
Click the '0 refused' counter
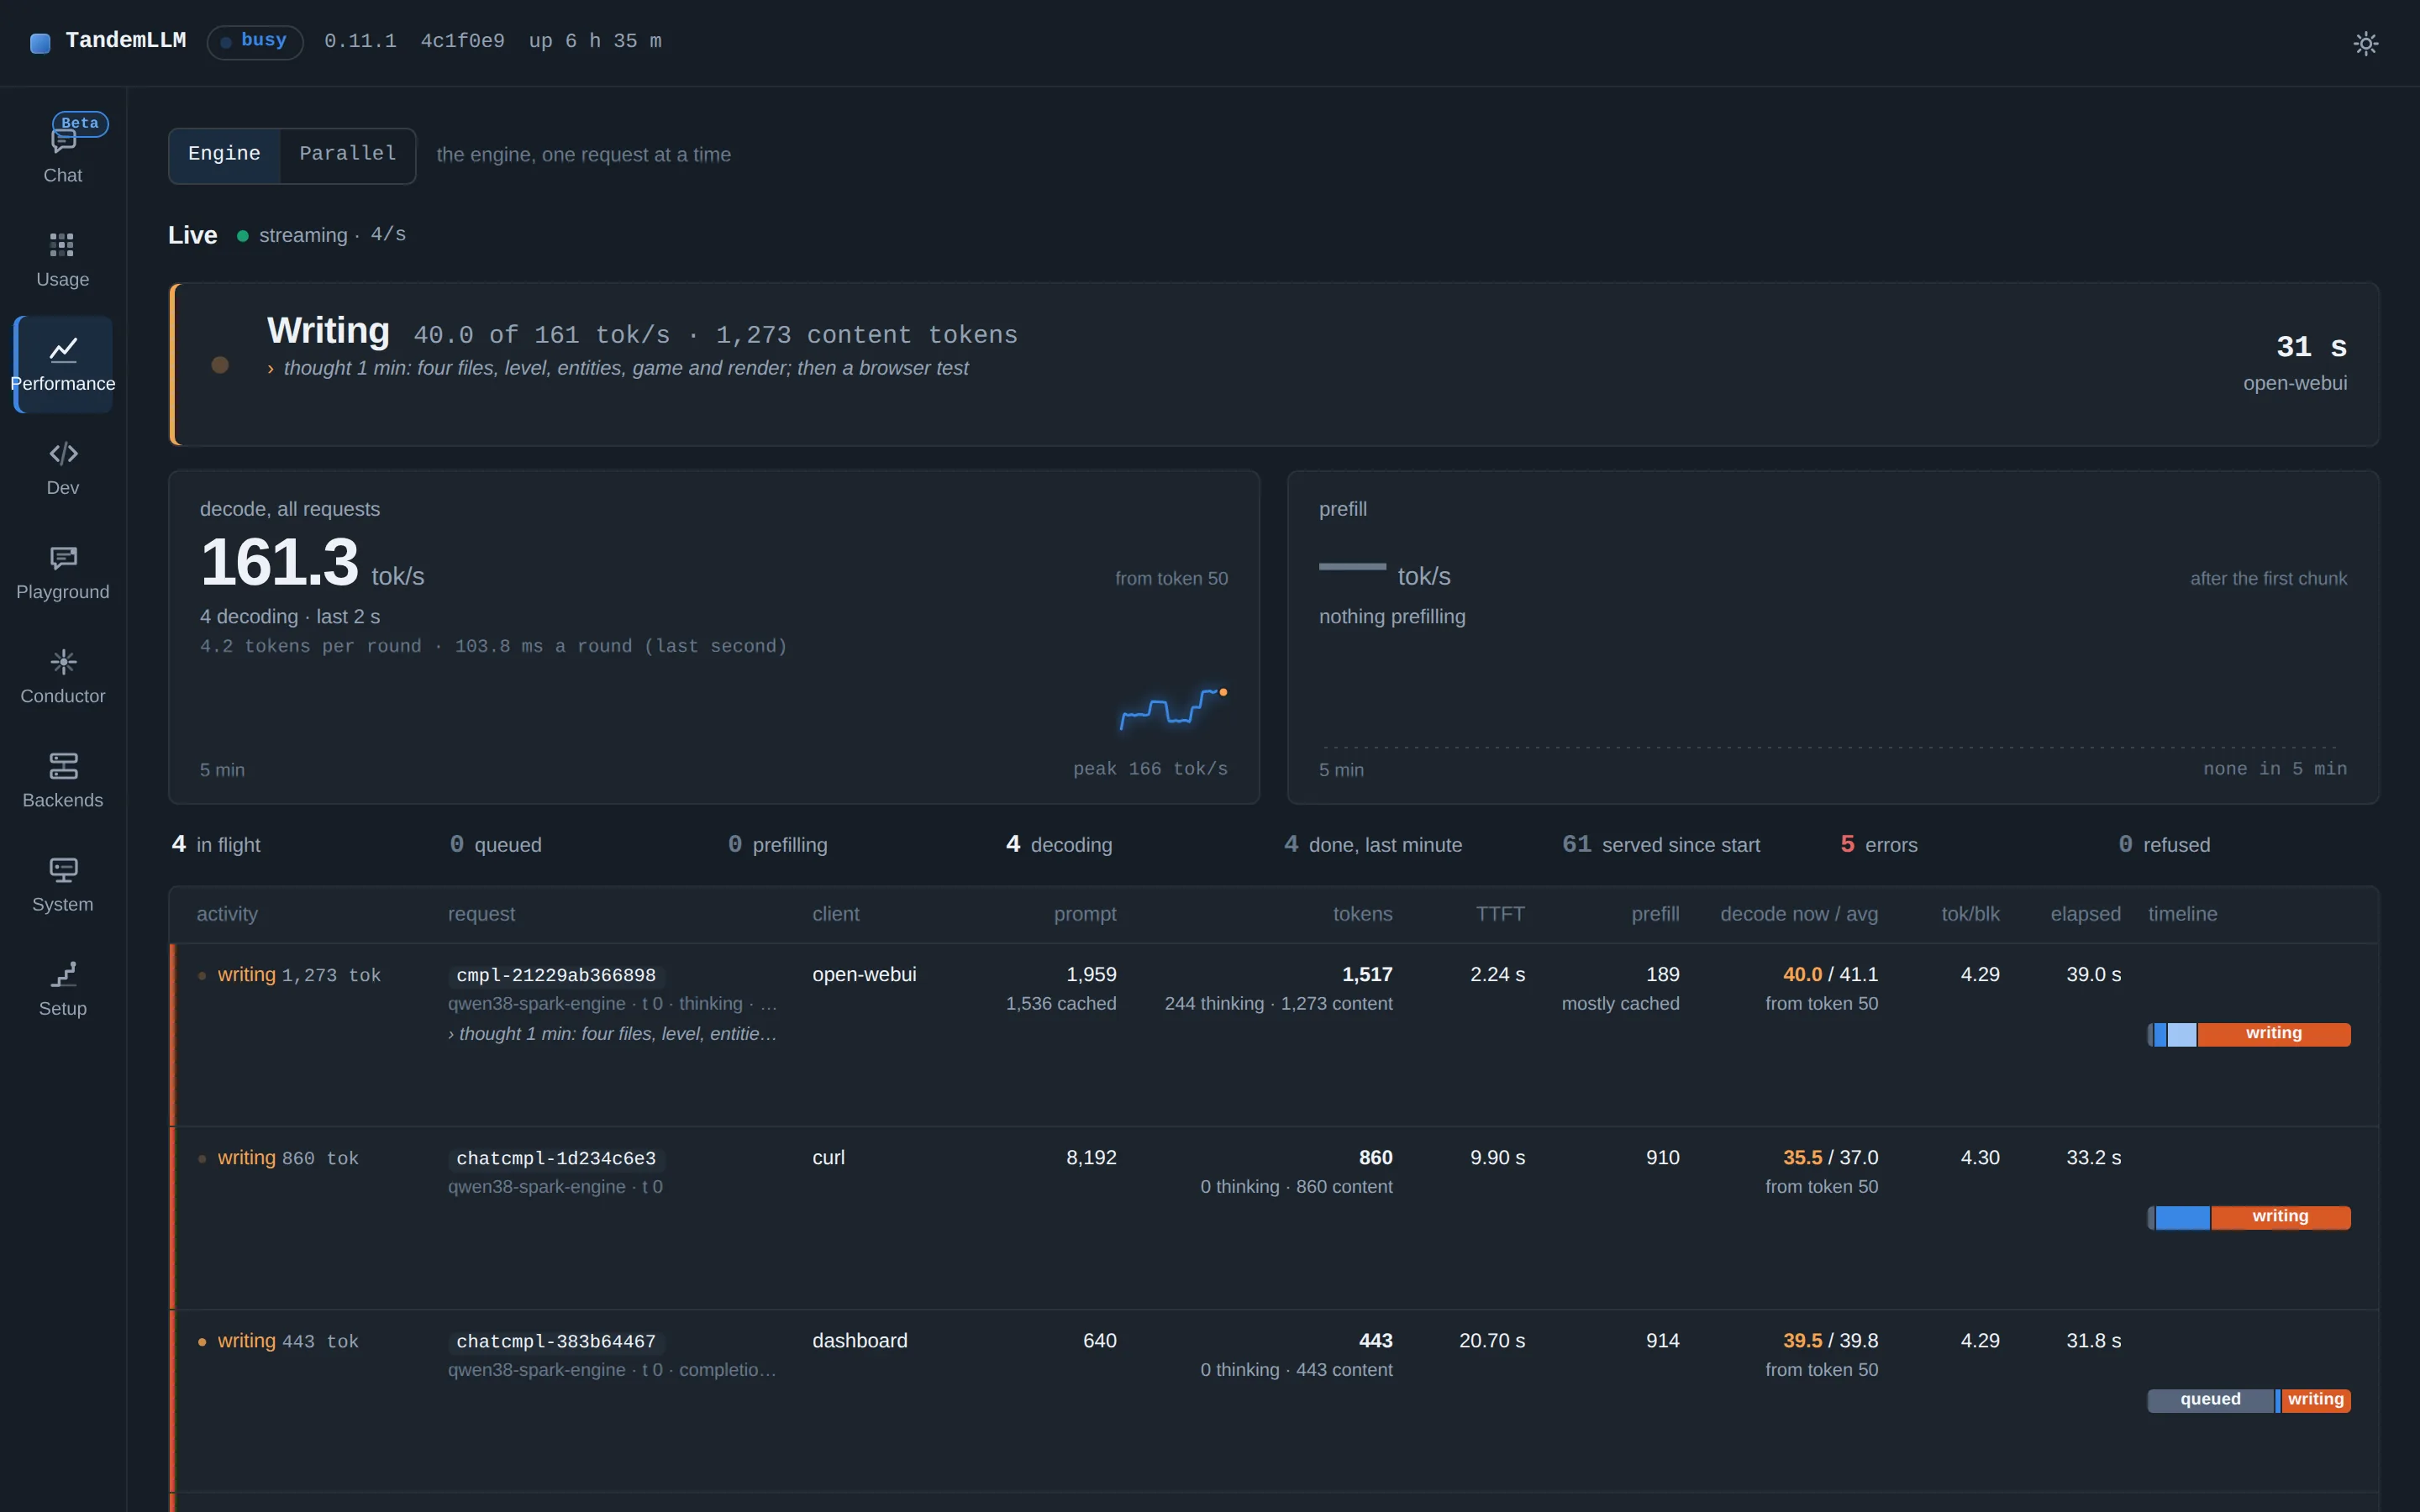click(2164, 845)
